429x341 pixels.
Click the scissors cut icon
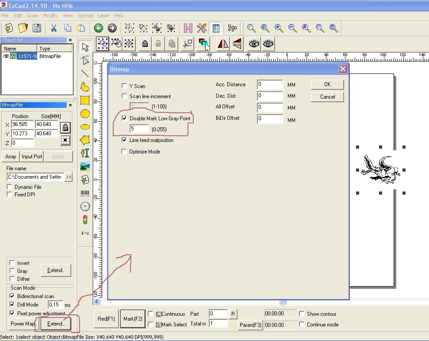coord(54,28)
